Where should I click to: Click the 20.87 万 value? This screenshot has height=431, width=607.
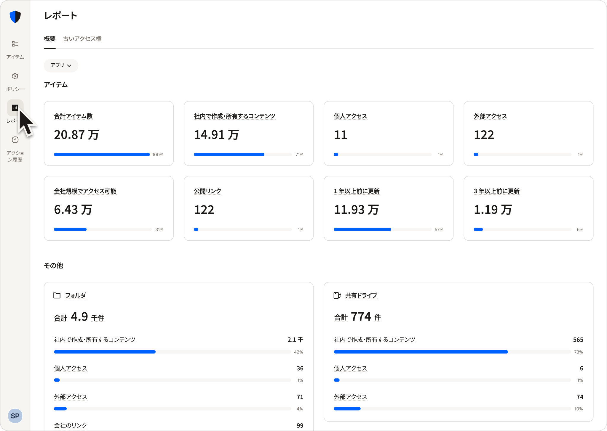(x=76, y=135)
